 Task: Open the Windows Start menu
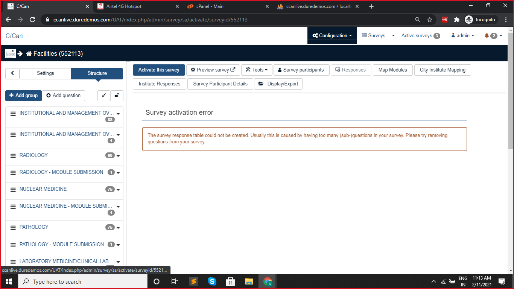9,281
